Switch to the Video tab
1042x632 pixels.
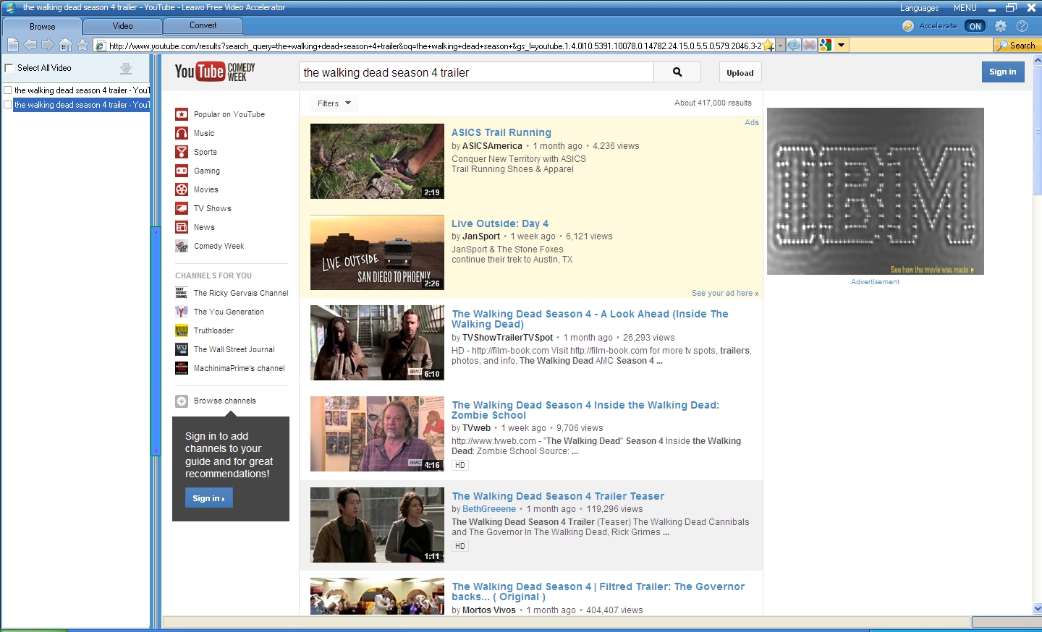point(122,26)
